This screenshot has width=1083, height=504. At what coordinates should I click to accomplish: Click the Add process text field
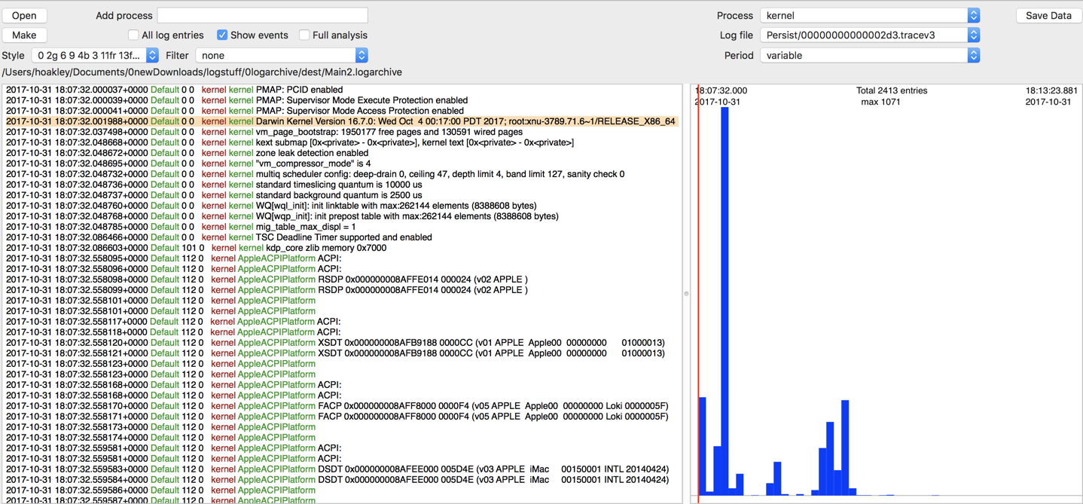pos(262,16)
